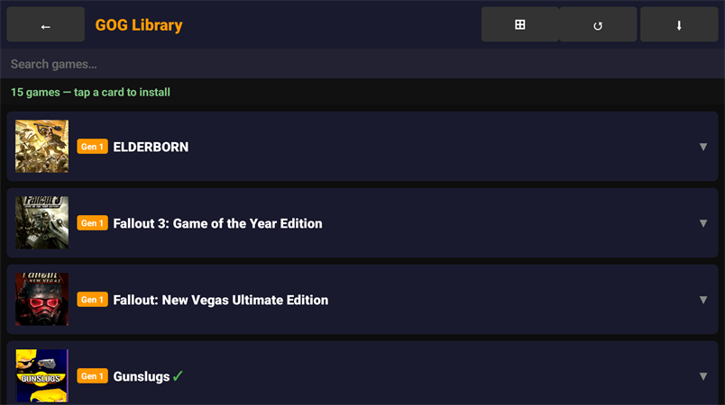The image size is (725, 405).
Task: Click Gen 1 badge on Gunslugs
Action: [x=92, y=376]
